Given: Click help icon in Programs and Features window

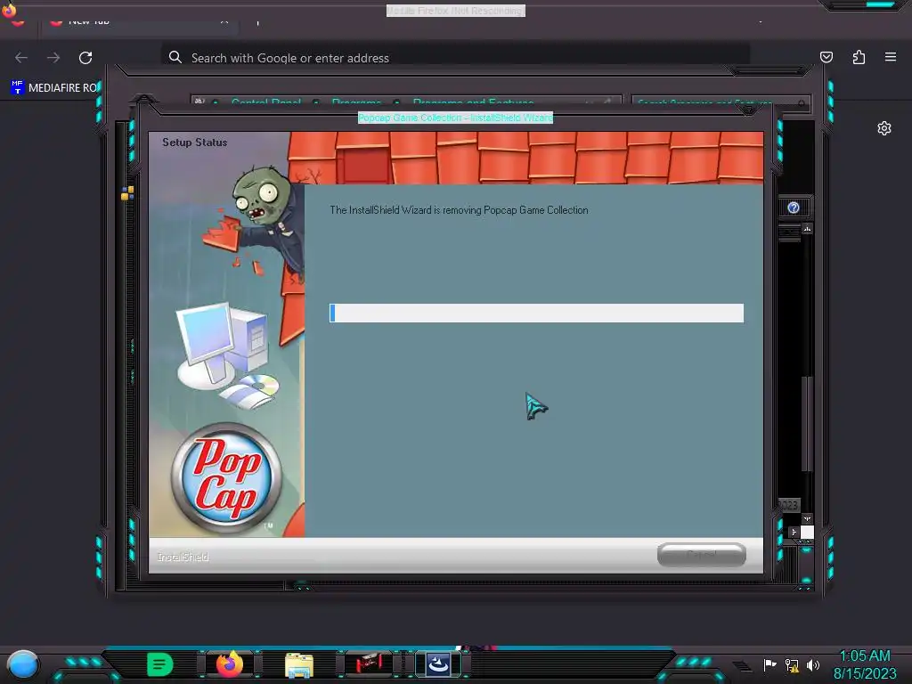Looking at the screenshot, I should (794, 208).
